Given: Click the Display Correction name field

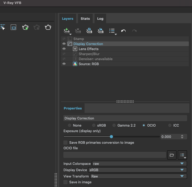Looking at the screenshot, I should pos(125,118).
